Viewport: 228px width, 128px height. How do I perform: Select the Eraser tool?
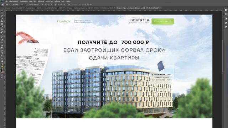pos(2,40)
